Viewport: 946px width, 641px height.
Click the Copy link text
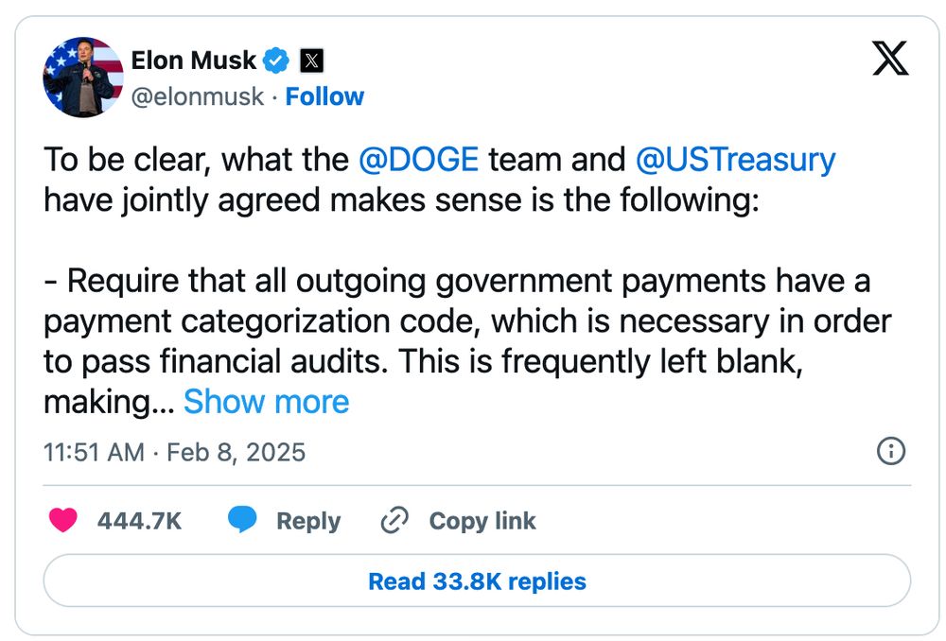[x=482, y=521]
